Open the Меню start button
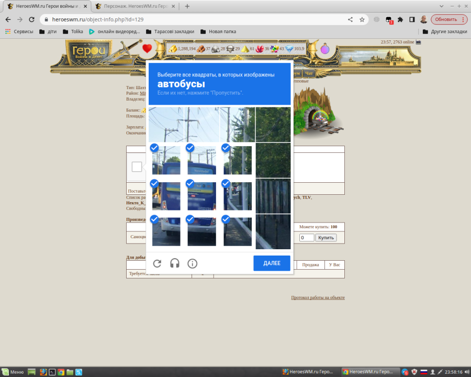This screenshot has width=471, height=377. coord(13,372)
